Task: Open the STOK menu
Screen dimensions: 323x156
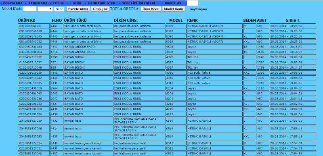Action: coord(77,3)
